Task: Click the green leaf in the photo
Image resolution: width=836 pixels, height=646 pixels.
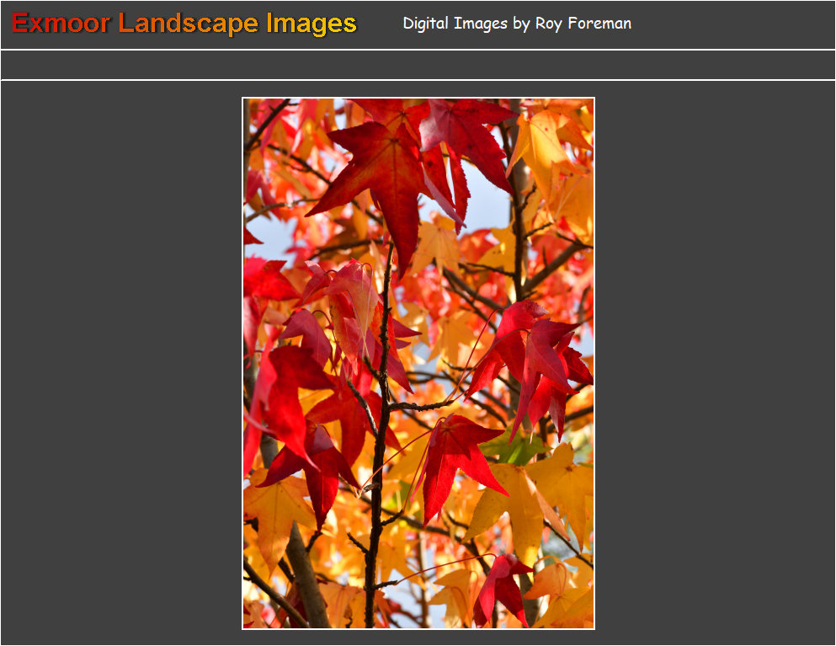Action: (512, 448)
